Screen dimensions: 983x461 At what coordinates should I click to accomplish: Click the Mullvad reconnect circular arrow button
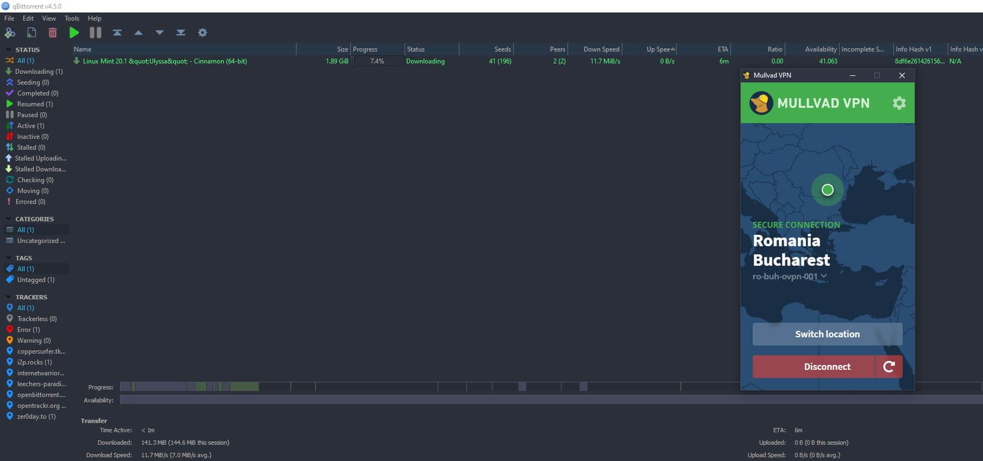(x=889, y=367)
